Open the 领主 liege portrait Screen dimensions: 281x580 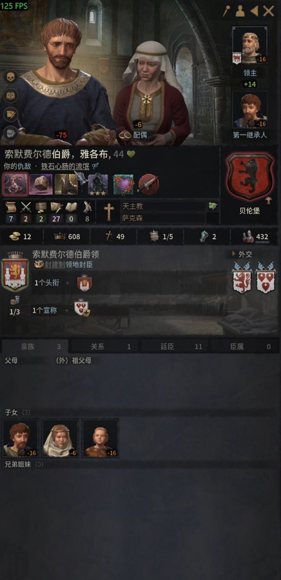click(x=250, y=45)
